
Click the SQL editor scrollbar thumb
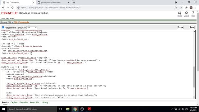click(194, 77)
